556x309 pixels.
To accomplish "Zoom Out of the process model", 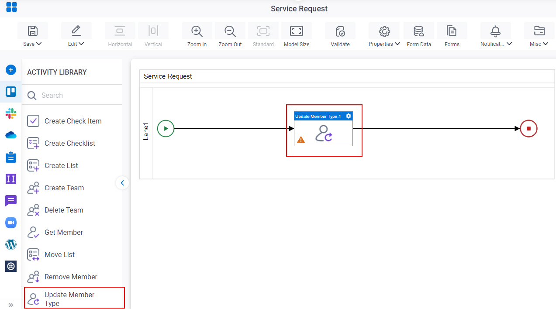I will pyautogui.click(x=230, y=31).
